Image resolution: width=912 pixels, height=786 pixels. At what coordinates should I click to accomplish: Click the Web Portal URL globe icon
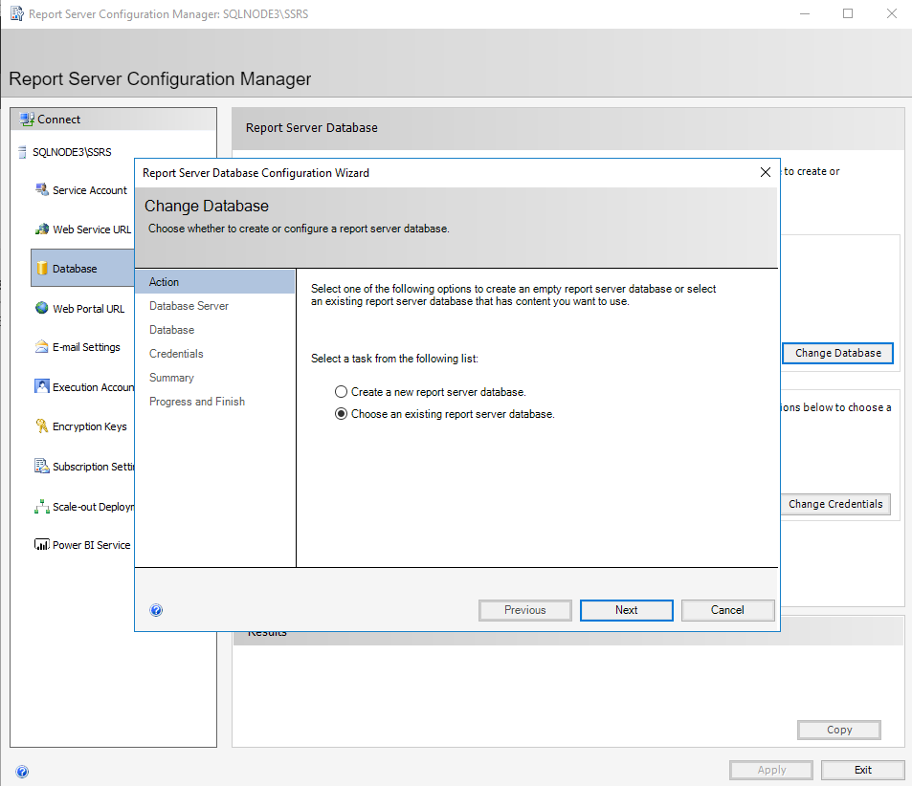click(41, 308)
